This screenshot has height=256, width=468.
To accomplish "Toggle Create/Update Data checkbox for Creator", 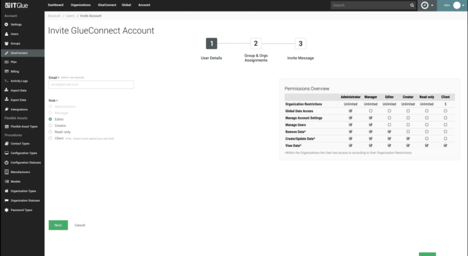I will pos(408,138).
